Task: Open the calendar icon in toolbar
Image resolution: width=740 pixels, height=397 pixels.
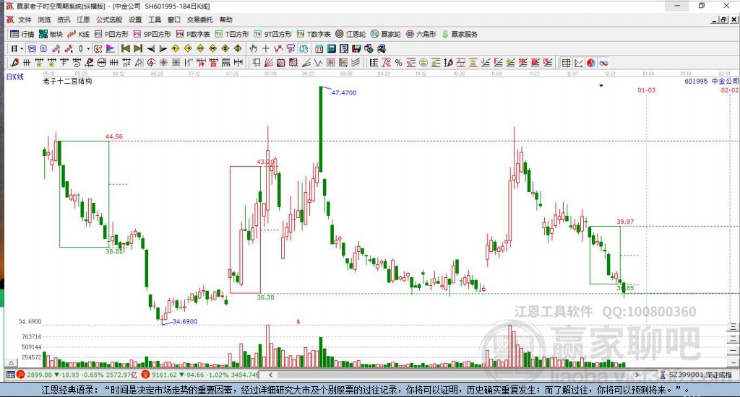Action: pyautogui.click(x=319, y=48)
